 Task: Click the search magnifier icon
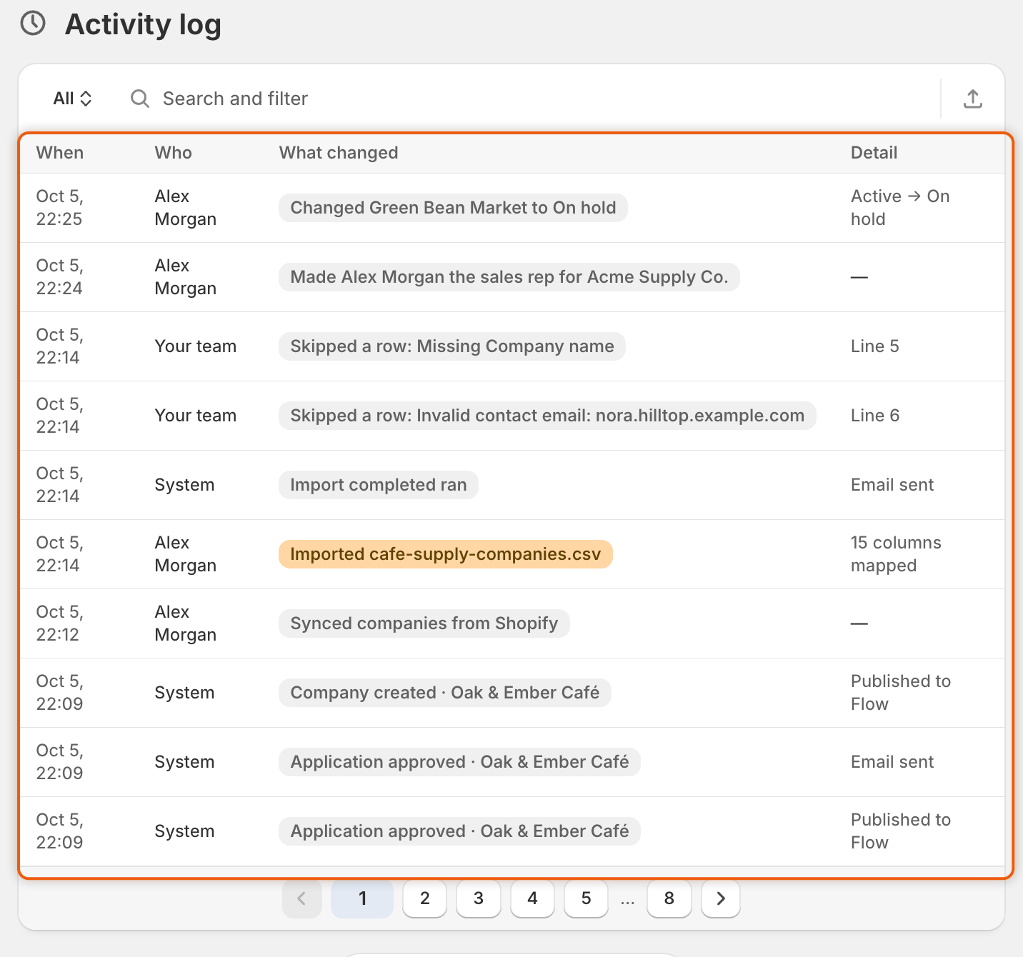[140, 99]
